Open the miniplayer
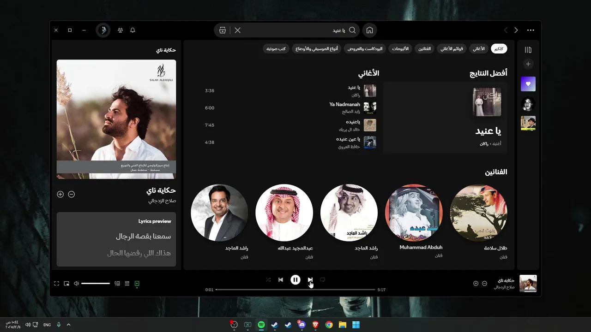This screenshot has height=332, width=591. click(x=66, y=283)
